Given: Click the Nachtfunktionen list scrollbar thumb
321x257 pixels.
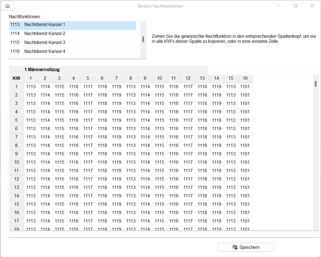Looking at the screenshot, I should click(143, 39).
